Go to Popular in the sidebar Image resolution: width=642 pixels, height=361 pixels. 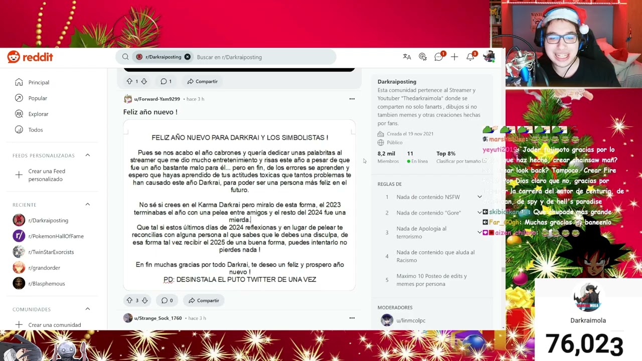coord(38,98)
